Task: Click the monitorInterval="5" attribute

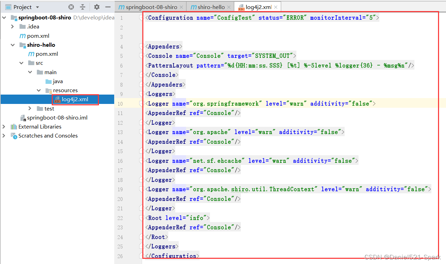Action: [343, 17]
